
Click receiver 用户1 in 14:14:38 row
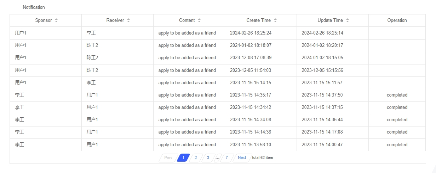[x=92, y=132]
